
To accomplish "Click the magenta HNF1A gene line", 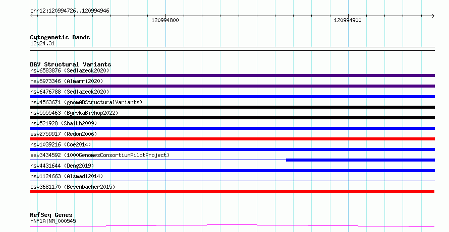I will (x=232, y=226).
